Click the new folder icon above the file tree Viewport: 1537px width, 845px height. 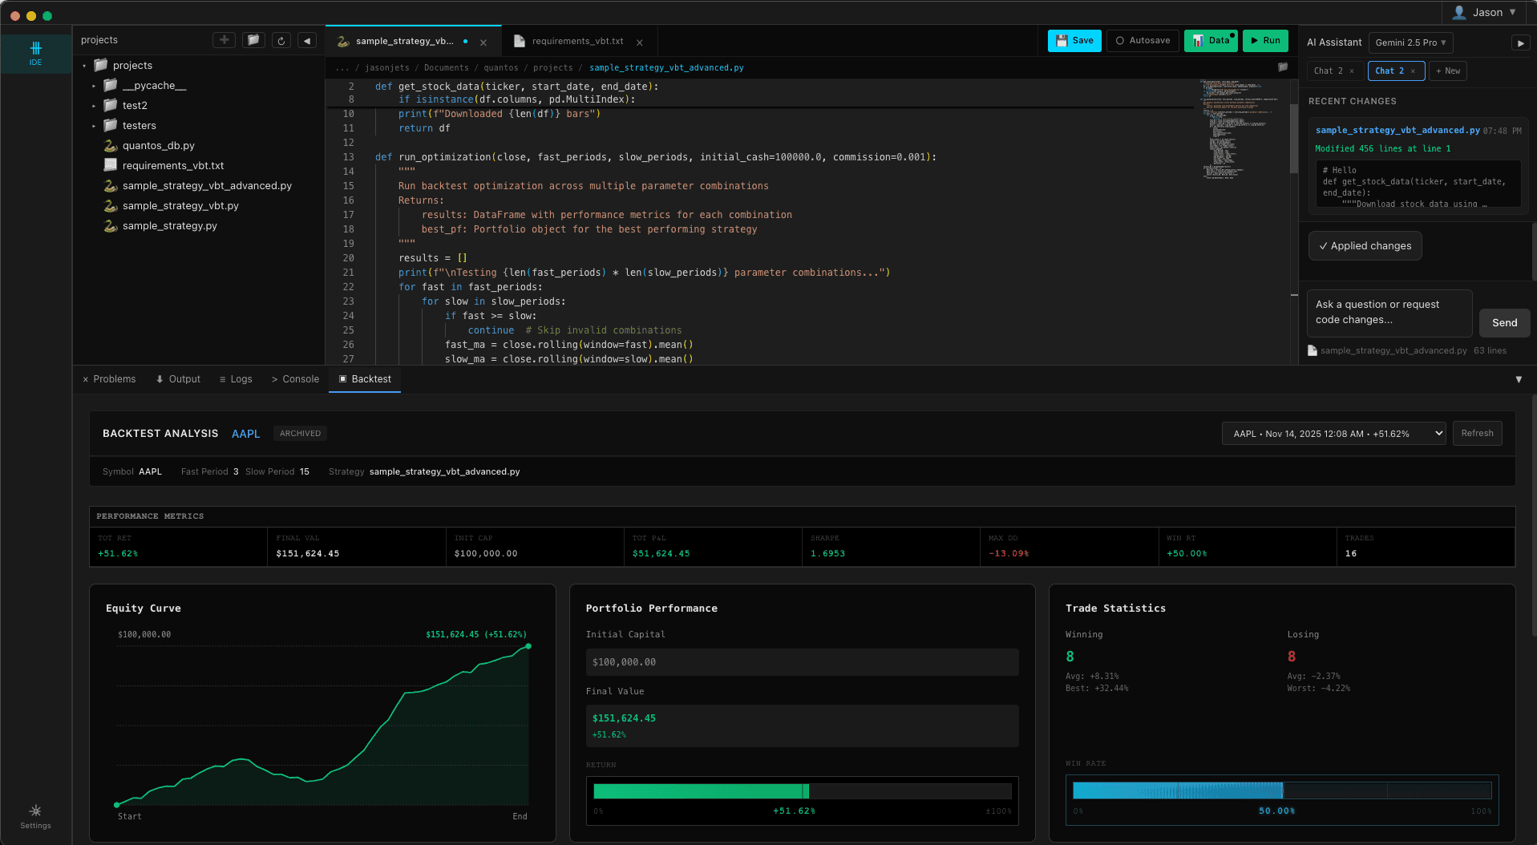[253, 39]
